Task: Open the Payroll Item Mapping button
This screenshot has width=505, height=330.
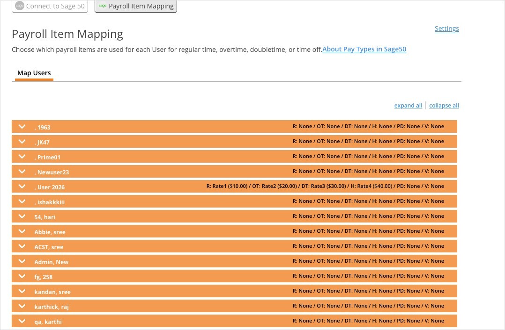Action: tap(135, 6)
